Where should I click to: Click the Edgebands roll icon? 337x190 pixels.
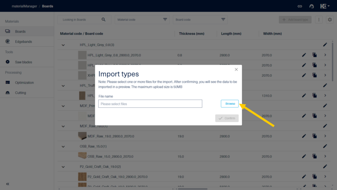click(x=8, y=41)
